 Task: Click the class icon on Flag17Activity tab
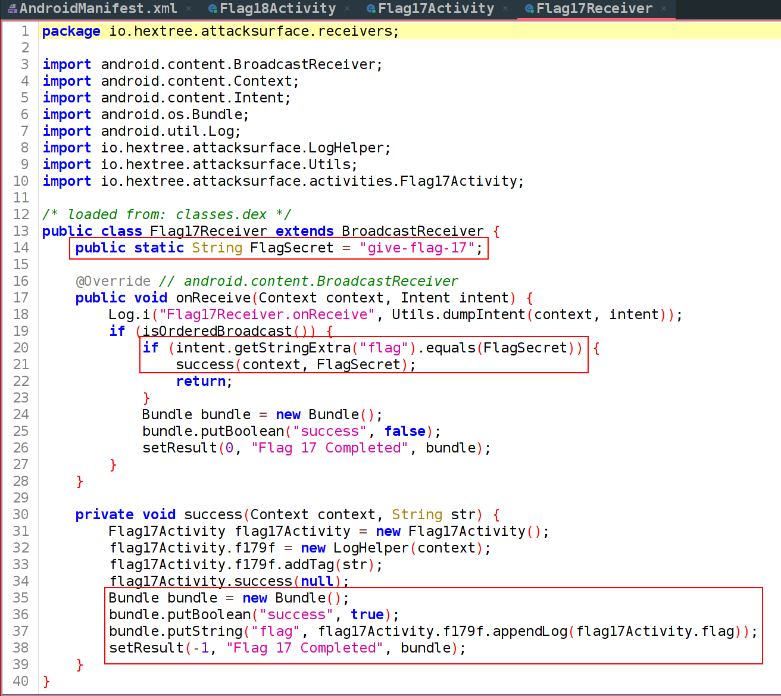[x=371, y=9]
